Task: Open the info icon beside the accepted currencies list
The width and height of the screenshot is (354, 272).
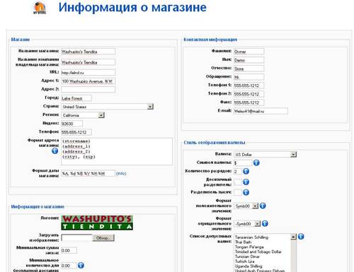Action: tap(301, 237)
